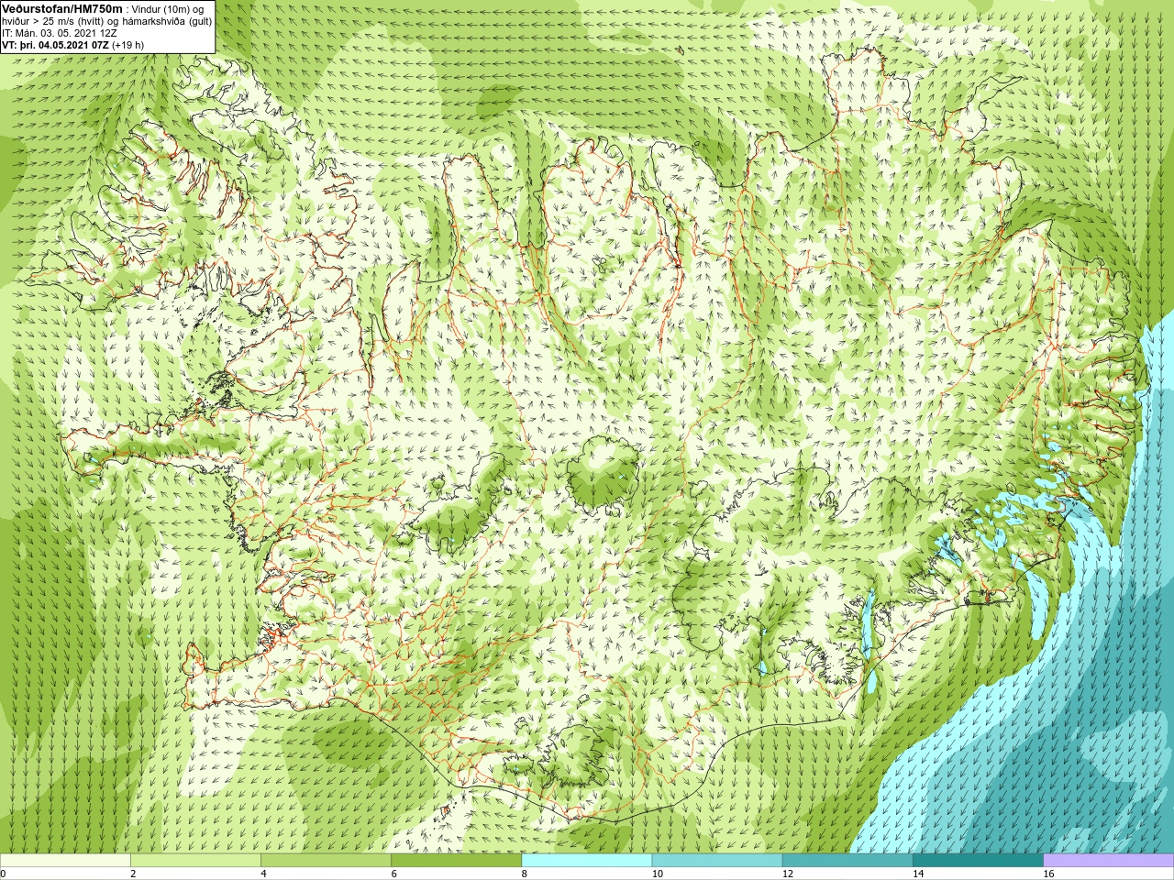This screenshot has height=880, width=1174.
Task: Click the legend scale label '14'
Action: coord(917,874)
